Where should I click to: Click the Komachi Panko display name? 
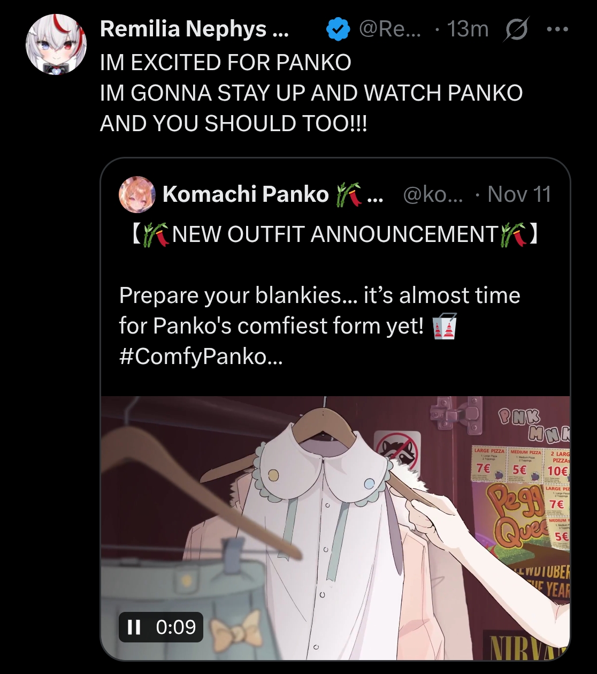[x=246, y=194]
